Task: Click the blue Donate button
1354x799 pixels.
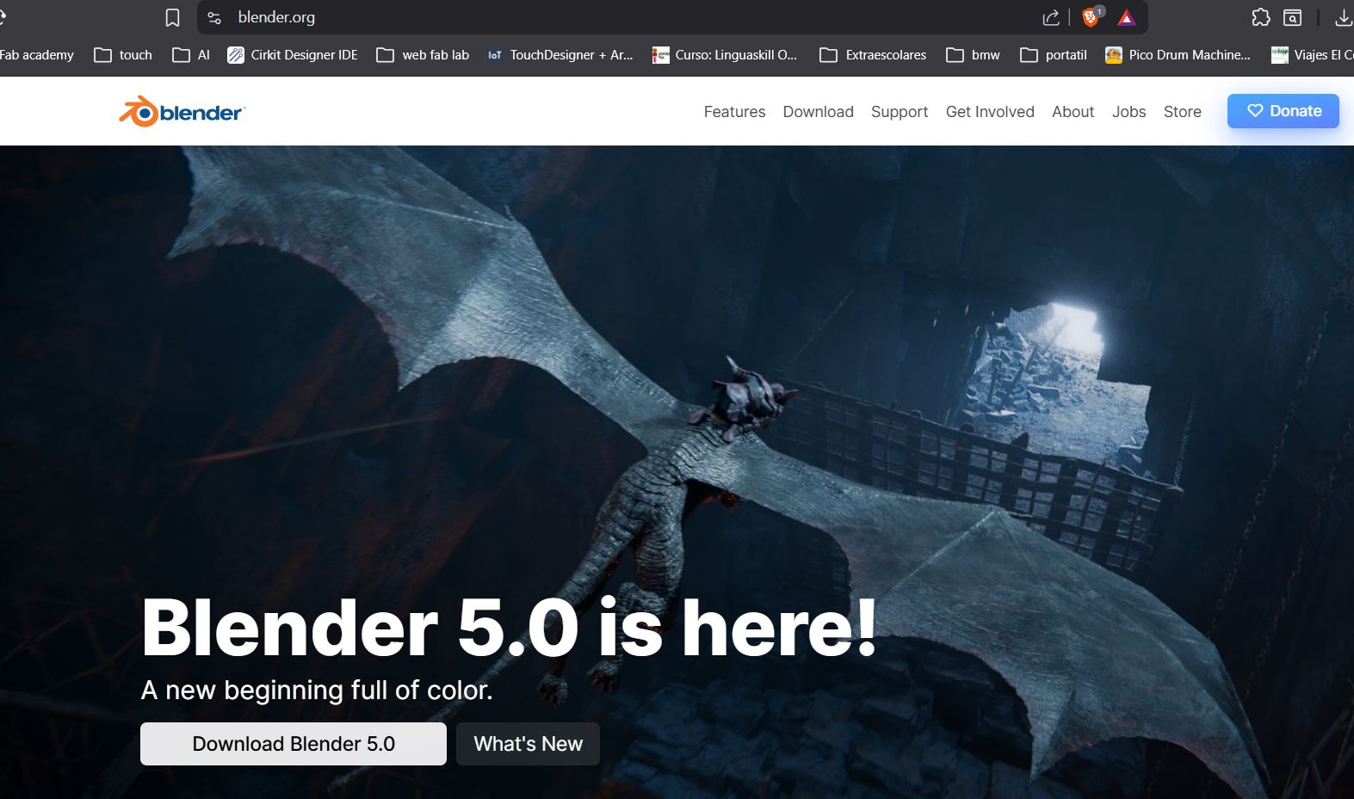Action: click(1283, 111)
